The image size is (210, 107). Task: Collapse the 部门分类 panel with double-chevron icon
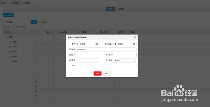point(30,32)
